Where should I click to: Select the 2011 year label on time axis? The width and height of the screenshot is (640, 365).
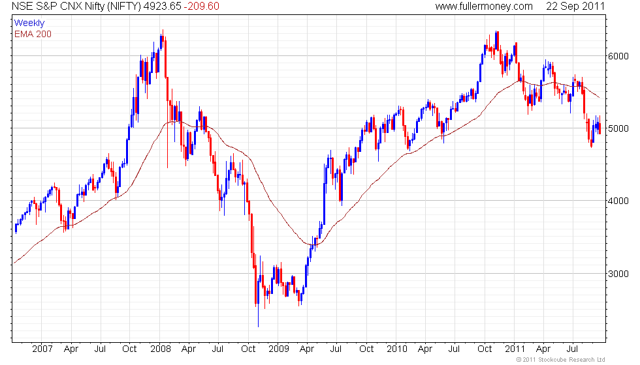coord(515,349)
